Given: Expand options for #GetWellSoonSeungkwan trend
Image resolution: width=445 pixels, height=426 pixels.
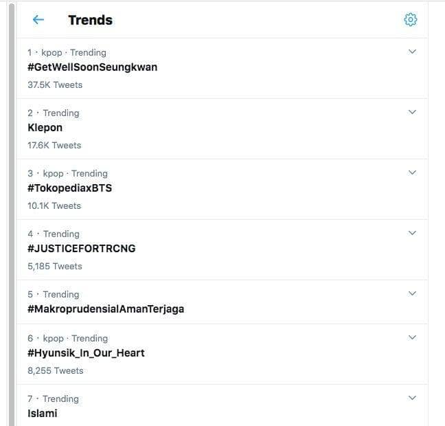Looking at the screenshot, I should click(x=412, y=52).
